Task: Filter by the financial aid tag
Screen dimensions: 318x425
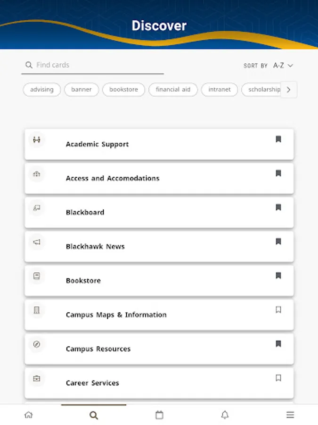Action: 173,89
